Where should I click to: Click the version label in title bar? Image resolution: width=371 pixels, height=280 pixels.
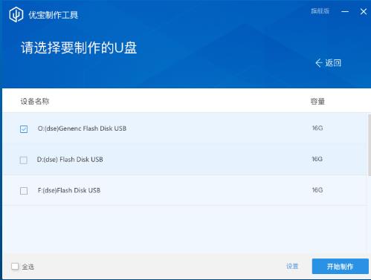tap(320, 11)
